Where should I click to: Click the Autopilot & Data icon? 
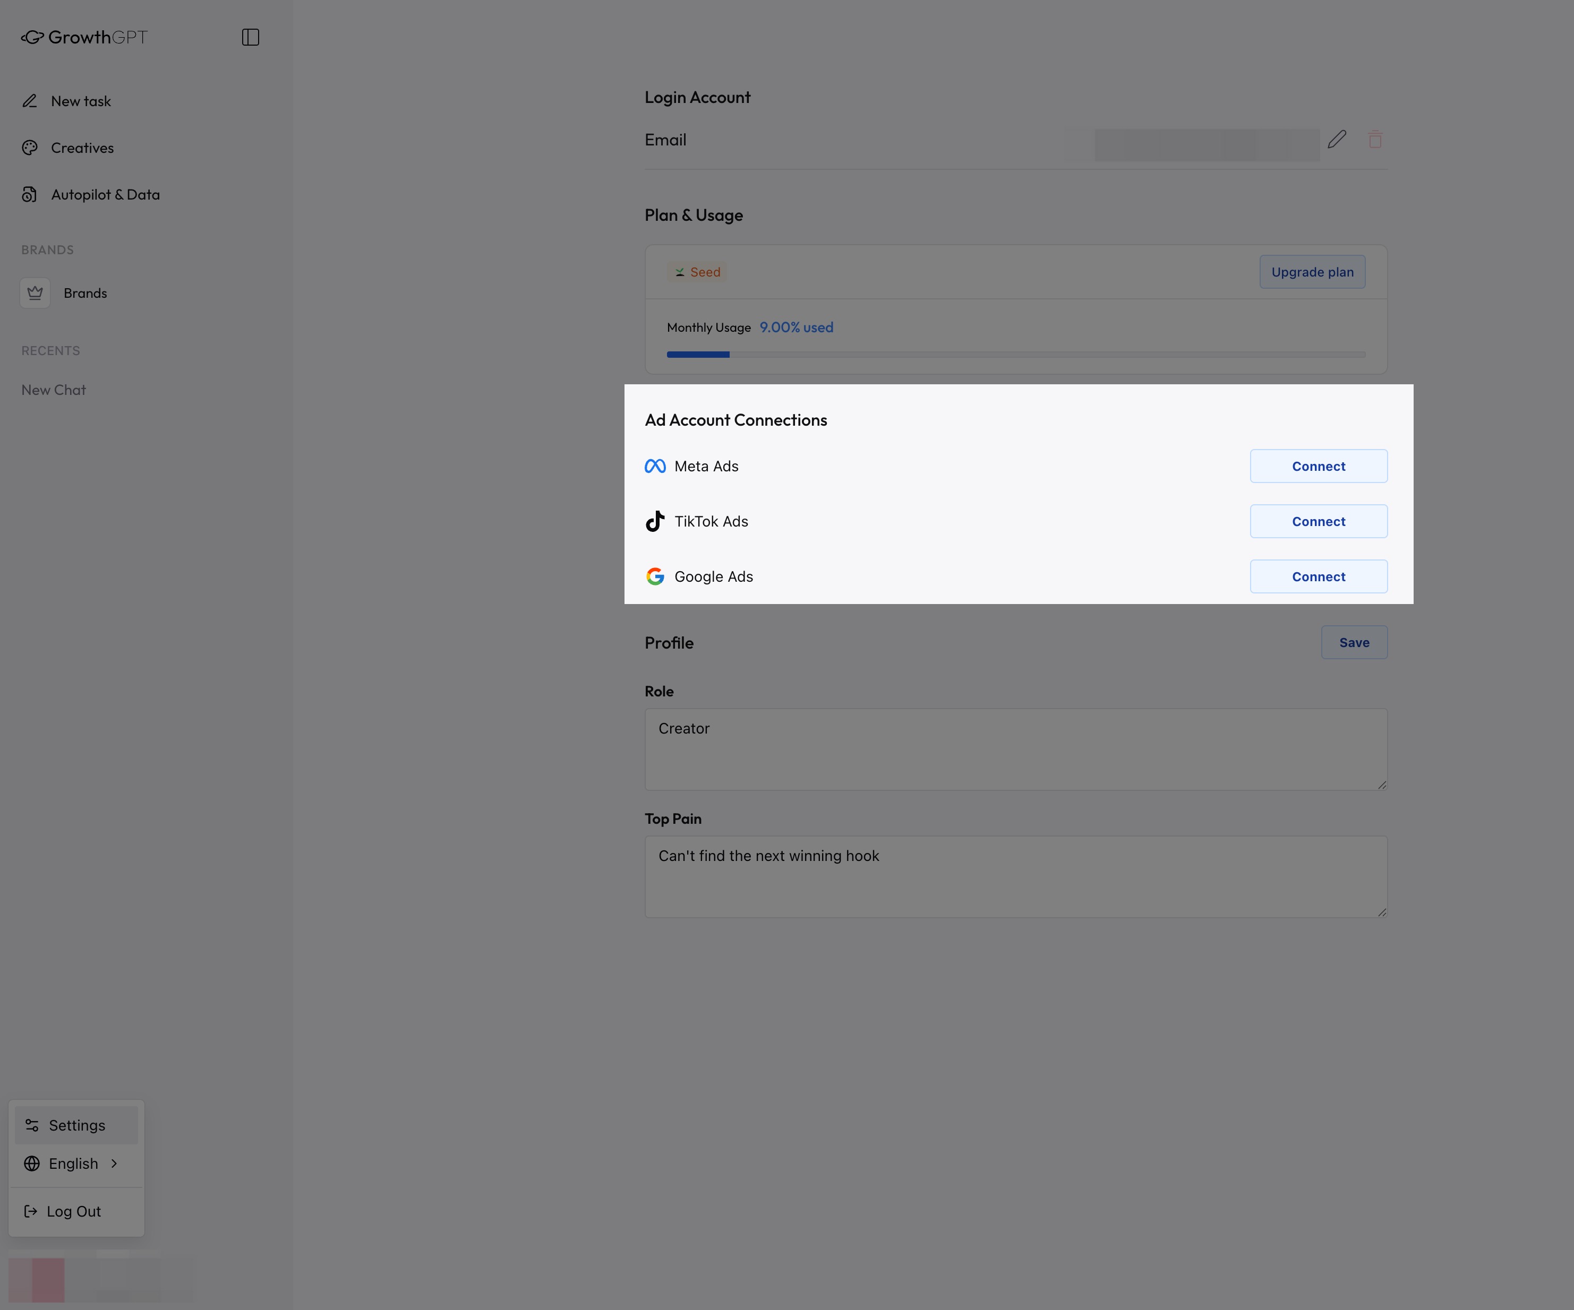pyautogui.click(x=30, y=195)
